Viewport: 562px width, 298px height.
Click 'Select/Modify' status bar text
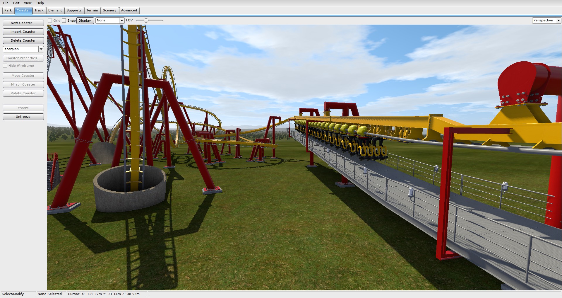pos(13,294)
